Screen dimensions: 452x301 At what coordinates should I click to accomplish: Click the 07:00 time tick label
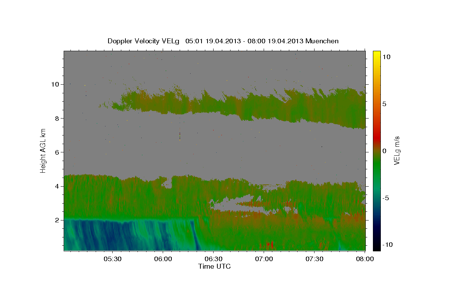pos(264,259)
